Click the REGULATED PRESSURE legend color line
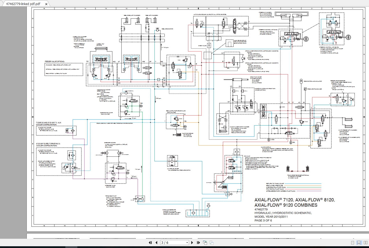Image resolution: width=369 pixels, height=248 pixels. click(x=303, y=186)
